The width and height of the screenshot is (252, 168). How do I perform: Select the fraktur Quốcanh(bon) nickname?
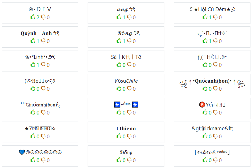click(x=40, y=105)
